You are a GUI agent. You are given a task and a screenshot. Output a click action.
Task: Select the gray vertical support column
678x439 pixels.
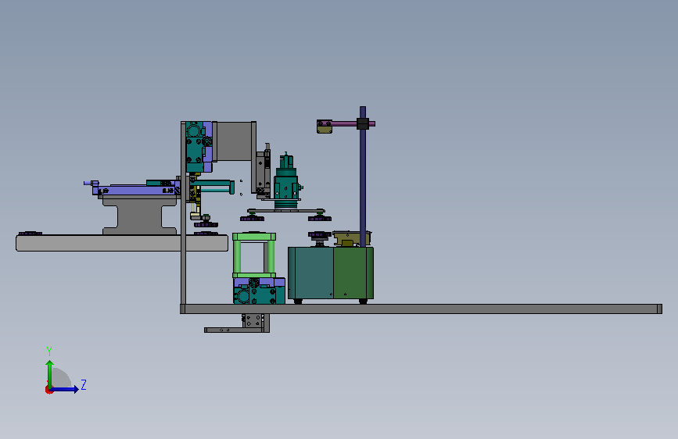point(183,212)
